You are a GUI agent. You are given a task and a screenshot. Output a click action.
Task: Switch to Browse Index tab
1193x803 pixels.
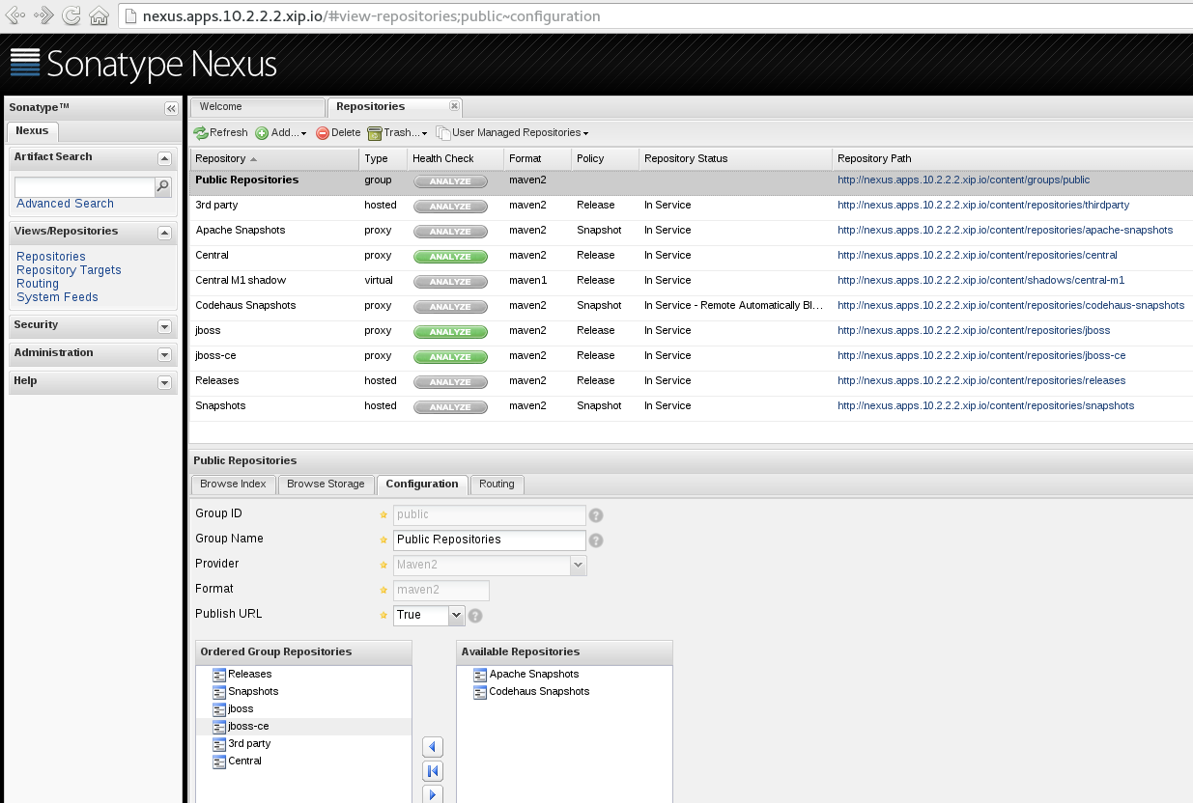point(233,485)
